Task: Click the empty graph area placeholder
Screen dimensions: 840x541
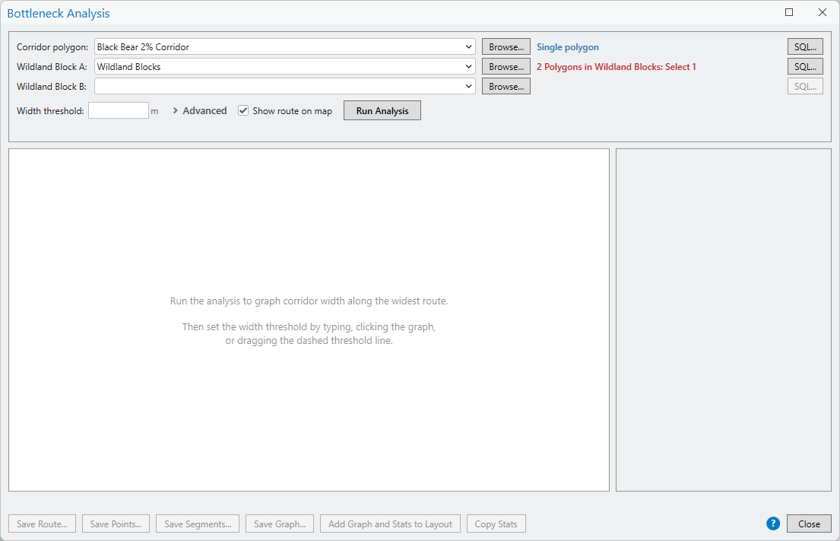Action: click(309, 320)
